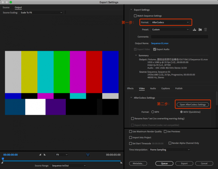The image size is (218, 169).
Task: Open the Publish tab
Action: [179, 88]
